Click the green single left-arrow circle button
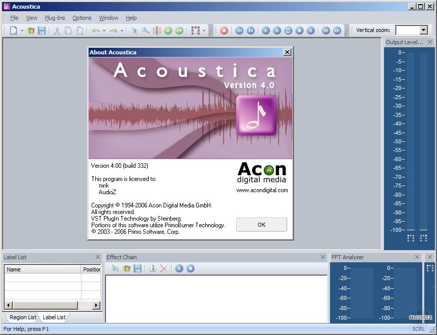Screen dimensions: 437x335 (168, 31)
